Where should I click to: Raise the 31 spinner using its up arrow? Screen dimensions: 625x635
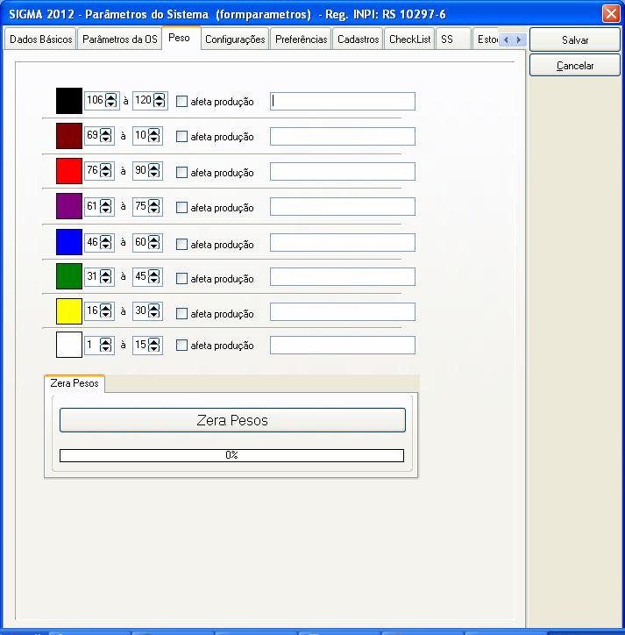106,273
